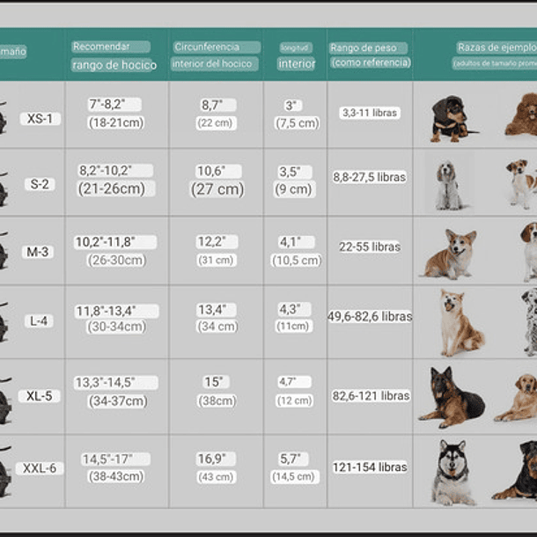Click the '3,3-11 libras' weight range
The image size is (537, 537).
(x=370, y=113)
